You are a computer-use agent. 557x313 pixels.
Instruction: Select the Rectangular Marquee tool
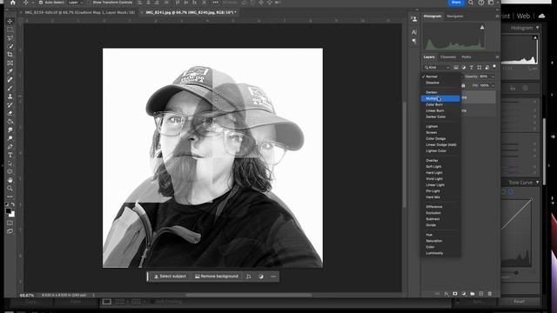tap(10, 30)
